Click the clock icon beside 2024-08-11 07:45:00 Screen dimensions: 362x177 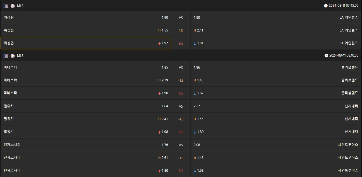point(326,6)
